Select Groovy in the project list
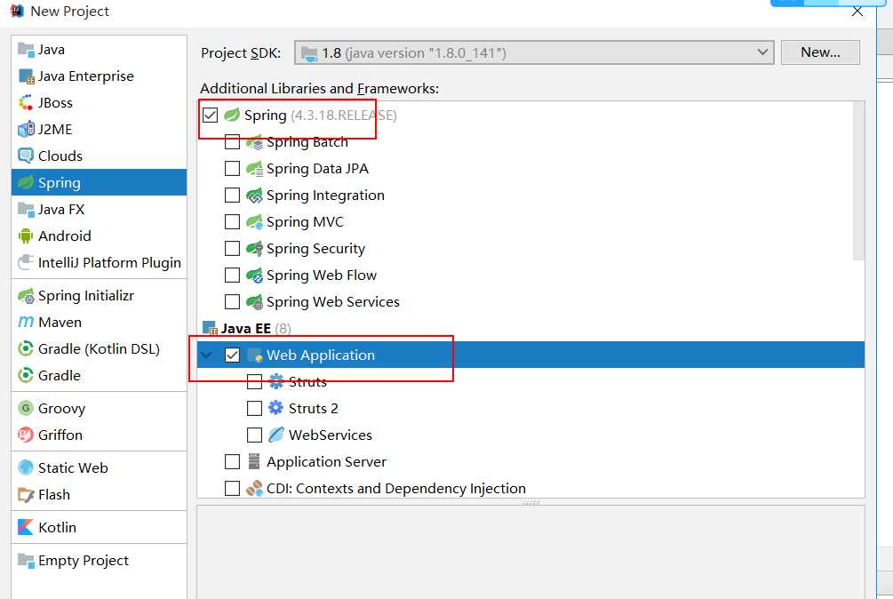Image resolution: width=893 pixels, height=599 pixels. click(x=100, y=408)
